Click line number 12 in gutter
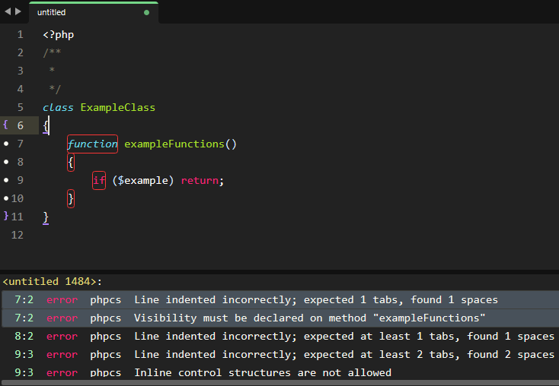559x386 pixels. click(18, 235)
